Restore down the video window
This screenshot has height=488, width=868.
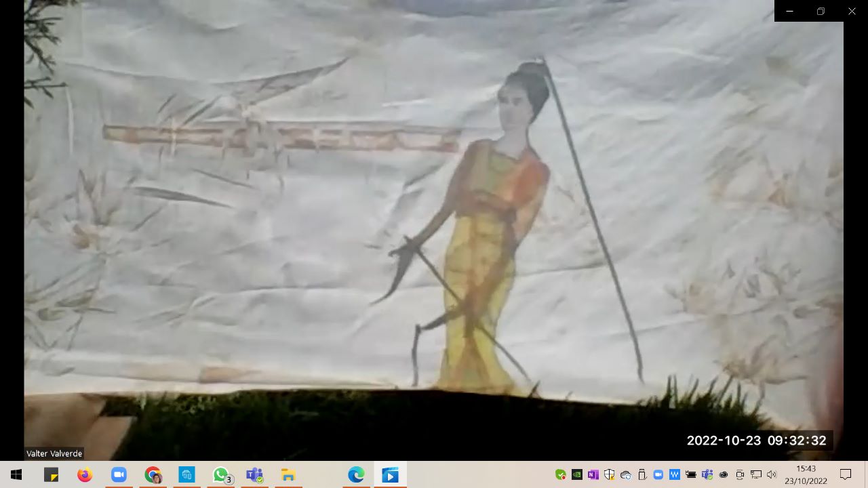point(821,11)
